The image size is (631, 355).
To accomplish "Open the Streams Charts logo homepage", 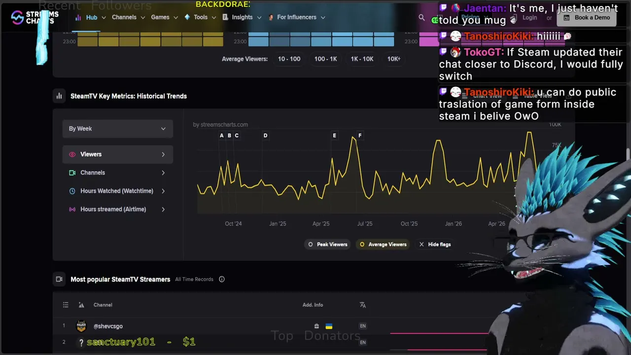I will (x=35, y=17).
